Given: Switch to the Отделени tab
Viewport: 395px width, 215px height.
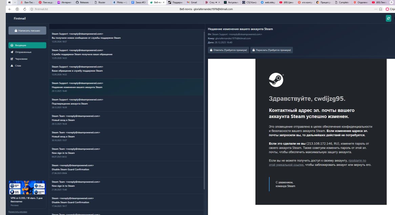Looking at the screenshot, I should pyautogui.click(x=360, y=2).
